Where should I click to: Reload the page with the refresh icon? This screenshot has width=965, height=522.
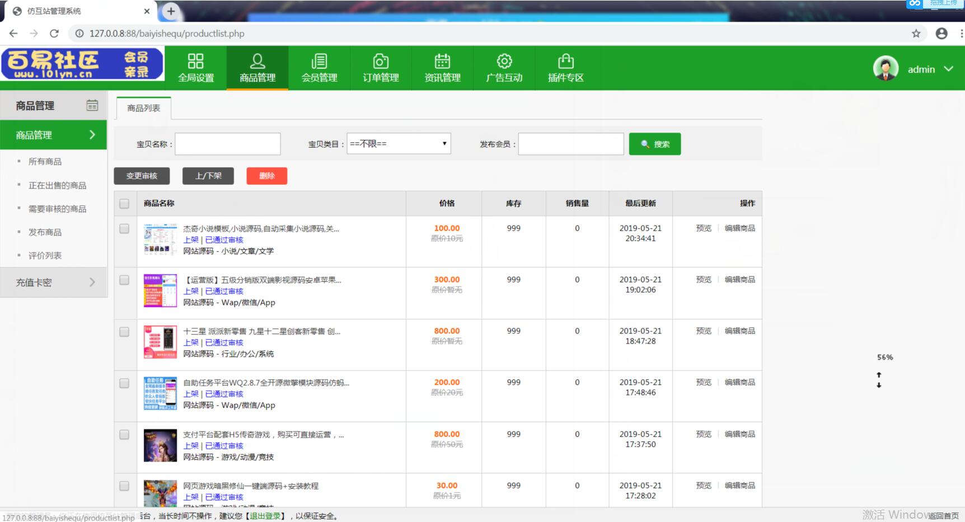54,34
